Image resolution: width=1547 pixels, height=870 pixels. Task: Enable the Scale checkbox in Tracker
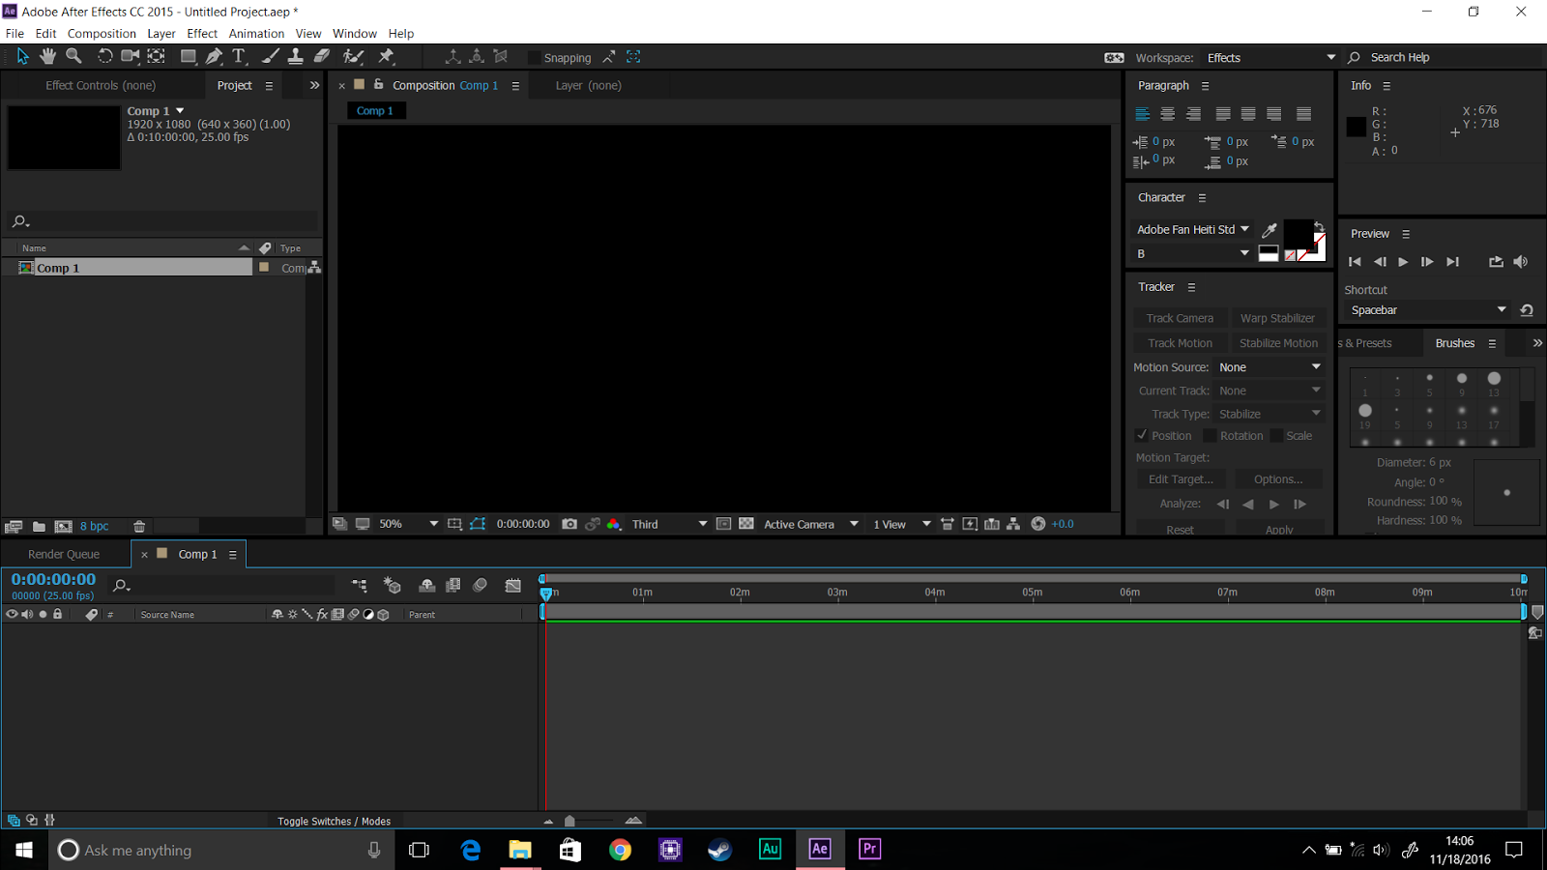(1276, 436)
